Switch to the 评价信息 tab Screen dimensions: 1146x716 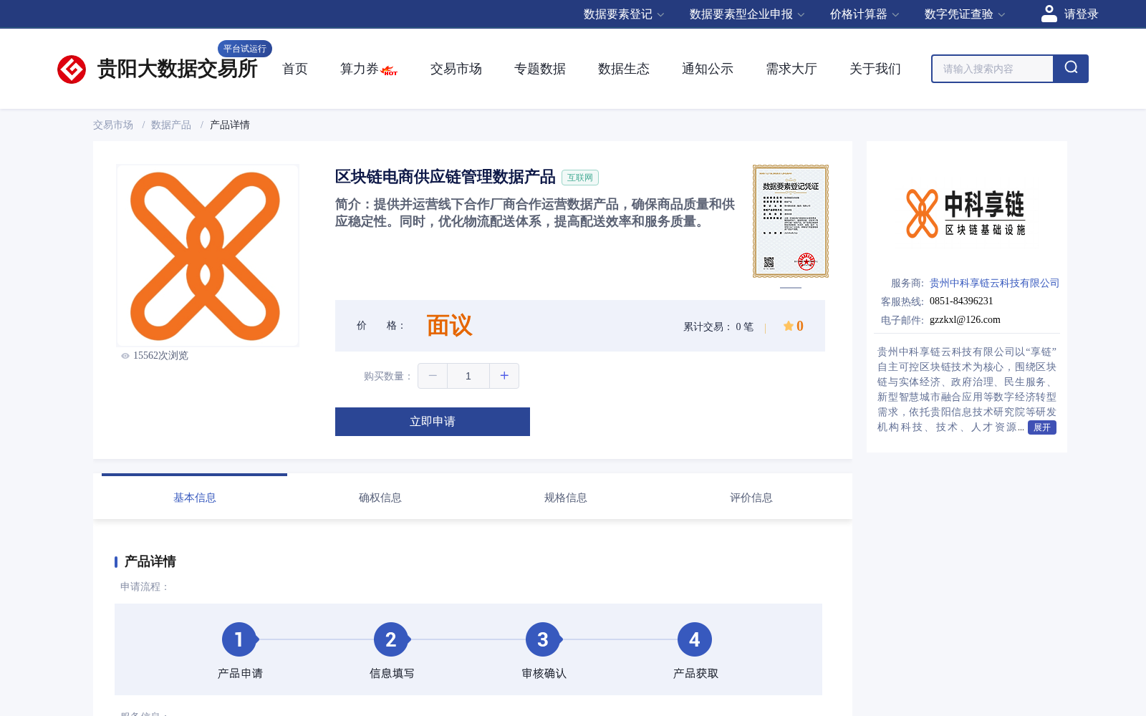click(x=751, y=497)
